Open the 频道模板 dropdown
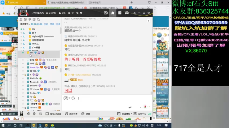This screenshot has width=229, height=128. 125,114
